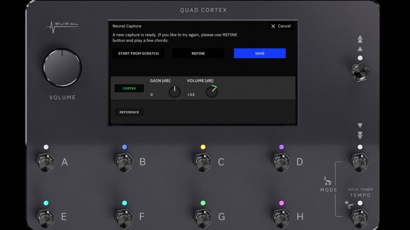Click the QUAD CORTEX heading text
This screenshot has height=230, width=410.
[204, 10]
